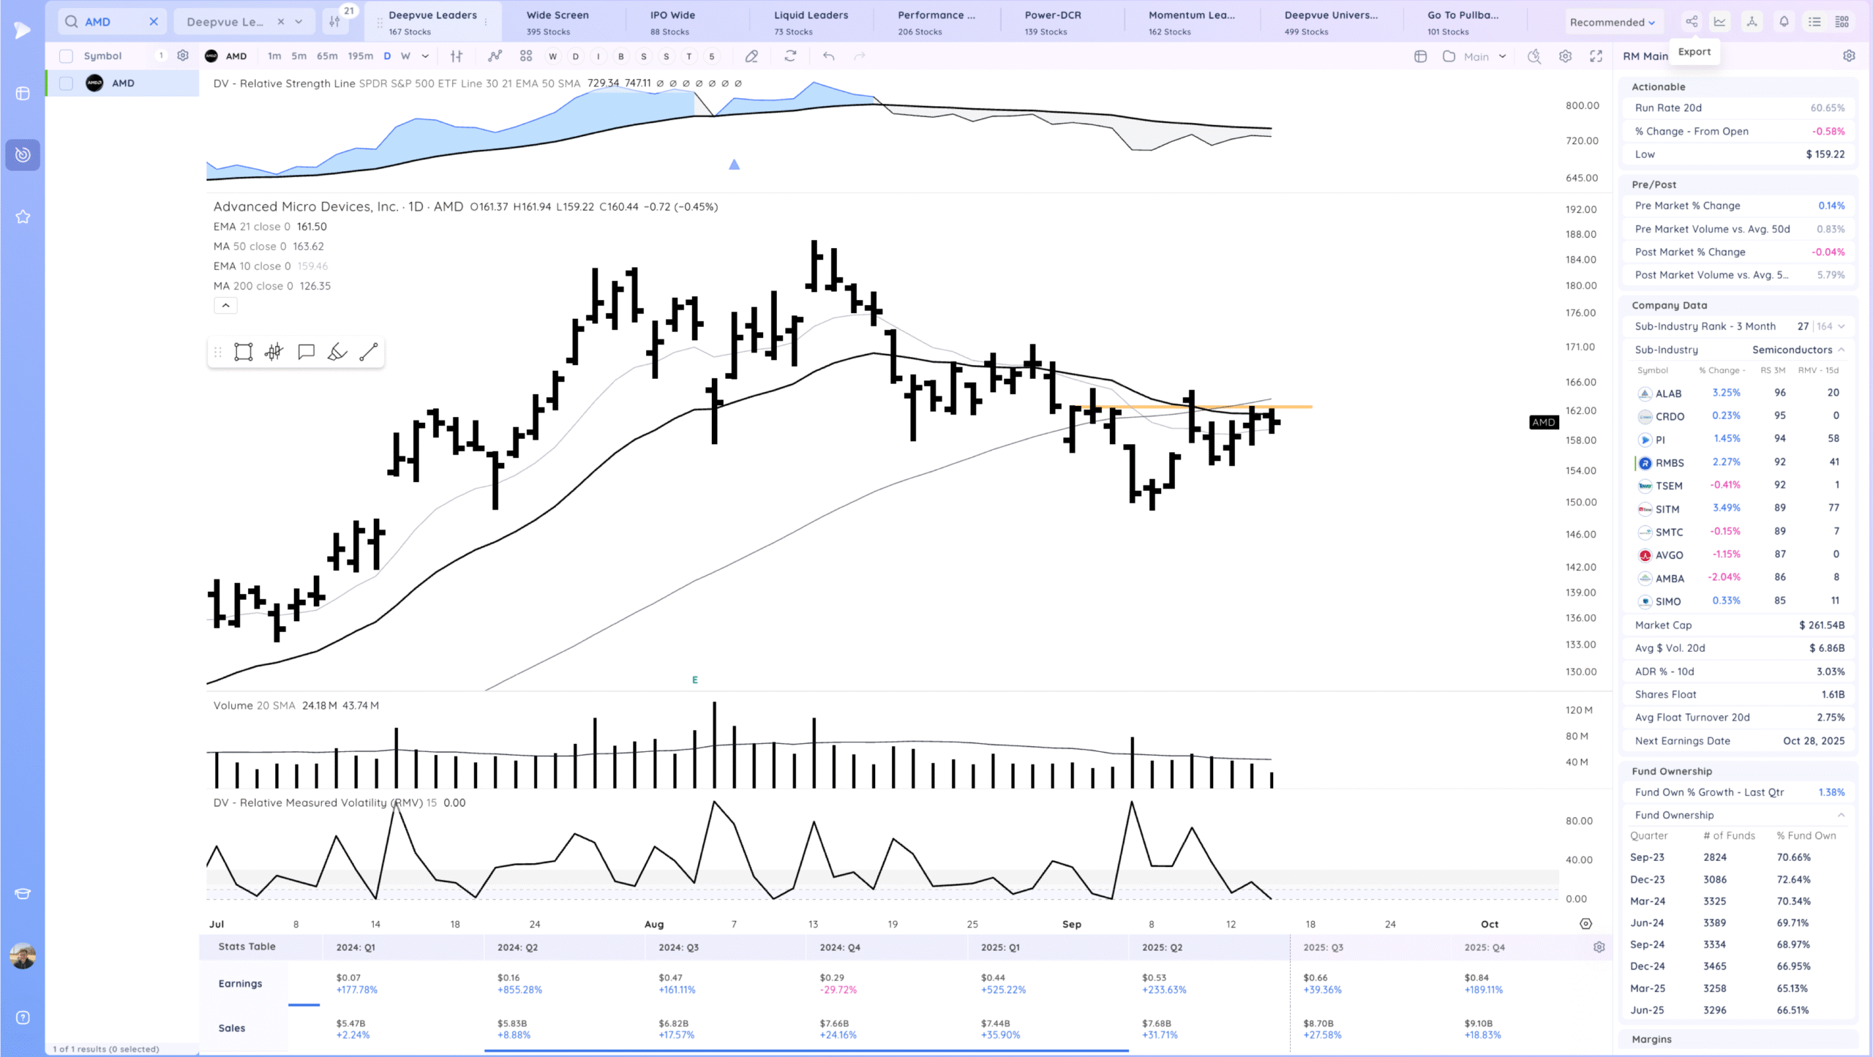This screenshot has width=1873, height=1057.
Task: Select the eraser tool in chart toolbar
Action: [x=751, y=56]
